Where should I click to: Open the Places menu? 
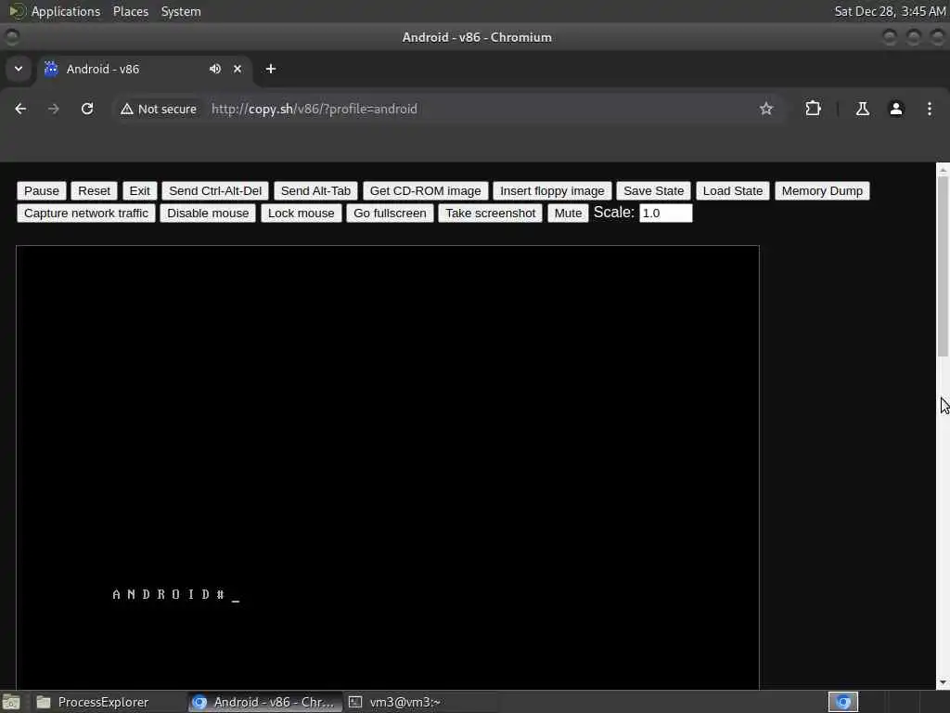(130, 11)
